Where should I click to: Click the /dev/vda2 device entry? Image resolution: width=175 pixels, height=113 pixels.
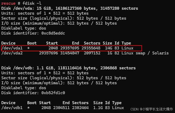click(12, 53)
